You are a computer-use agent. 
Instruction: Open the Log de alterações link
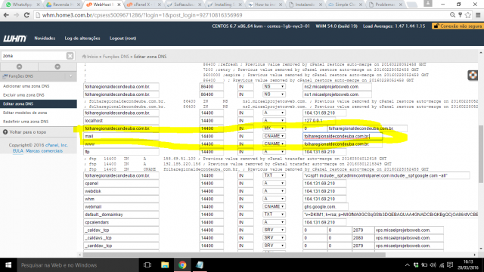click(x=82, y=39)
